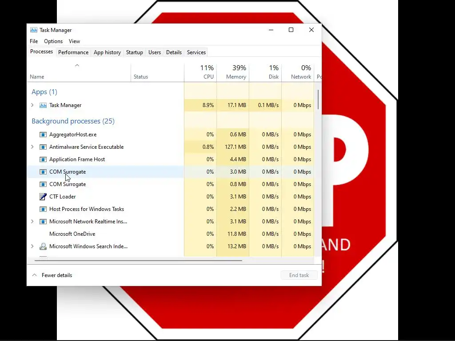Expand Microsoft Windows Search Indexer group
The width and height of the screenshot is (455, 341).
point(32,246)
